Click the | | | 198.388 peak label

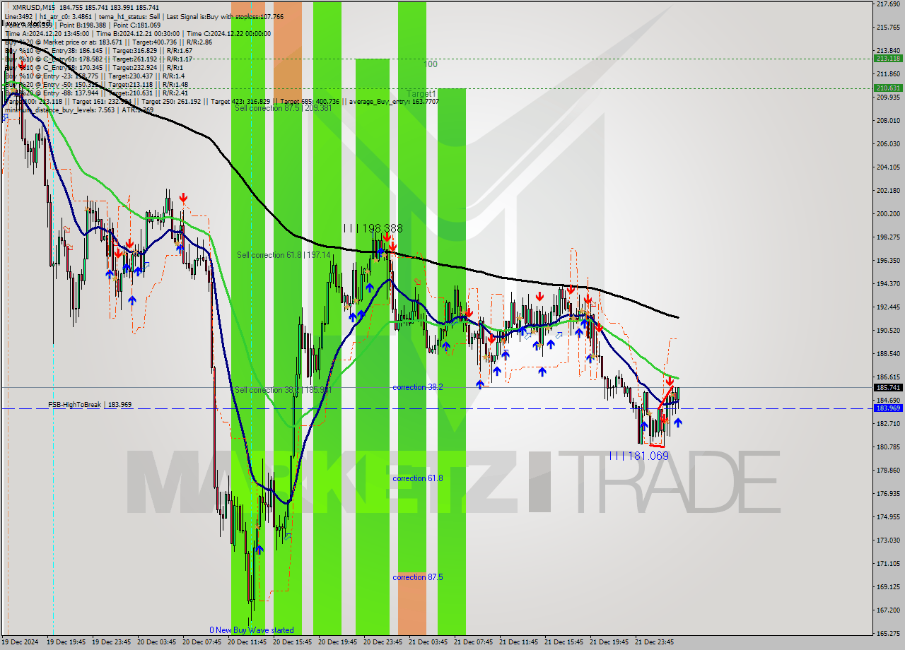click(x=373, y=228)
